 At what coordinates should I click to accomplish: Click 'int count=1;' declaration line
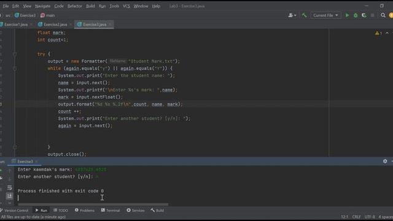[x=53, y=40]
